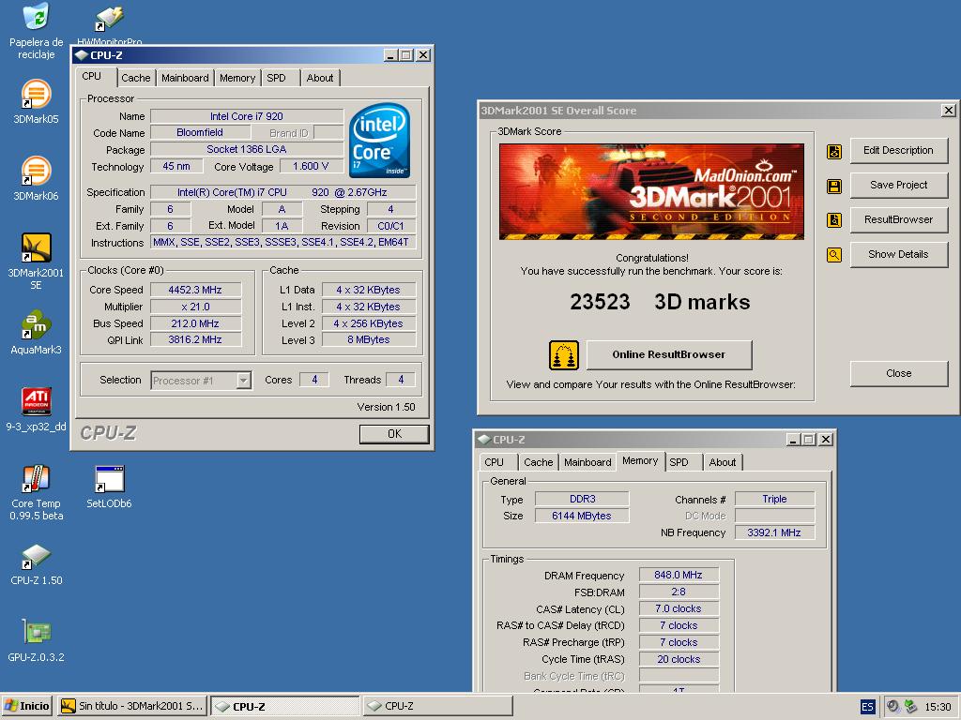Click the taskbar clock showing 15:30
961x720 pixels.
[938, 707]
